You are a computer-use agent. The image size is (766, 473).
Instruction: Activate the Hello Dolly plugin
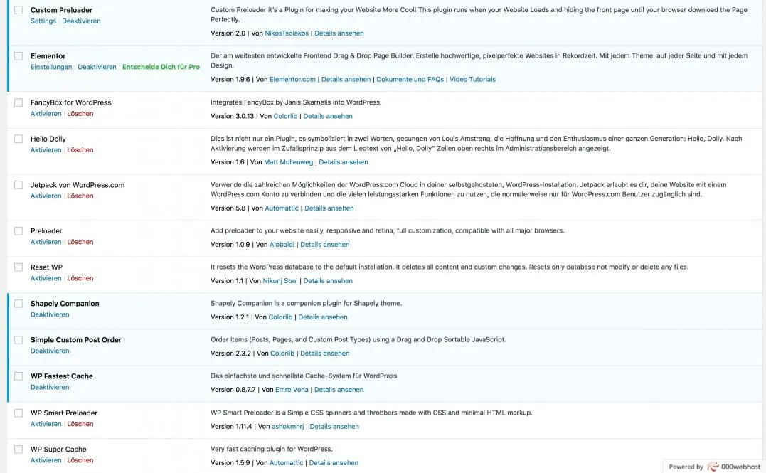(x=46, y=150)
